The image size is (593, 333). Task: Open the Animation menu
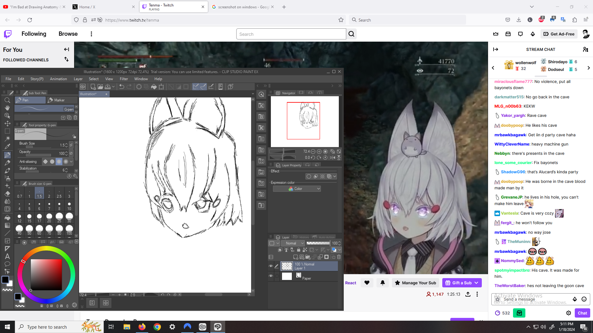[58, 79]
